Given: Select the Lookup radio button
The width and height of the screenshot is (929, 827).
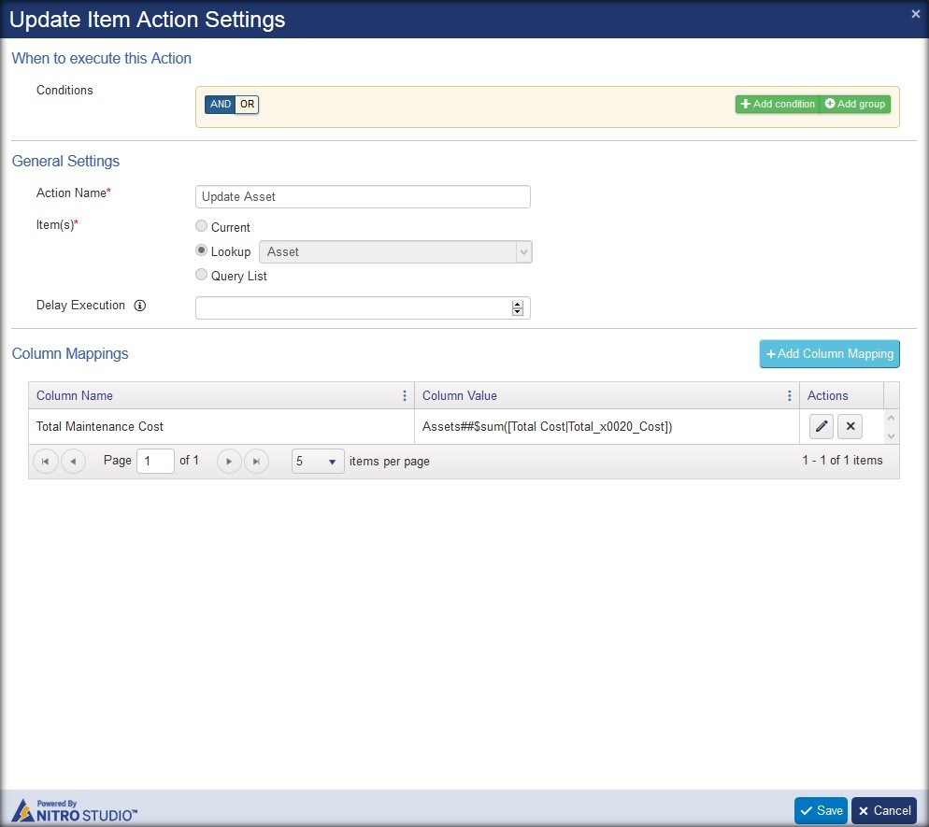Looking at the screenshot, I should 202,250.
